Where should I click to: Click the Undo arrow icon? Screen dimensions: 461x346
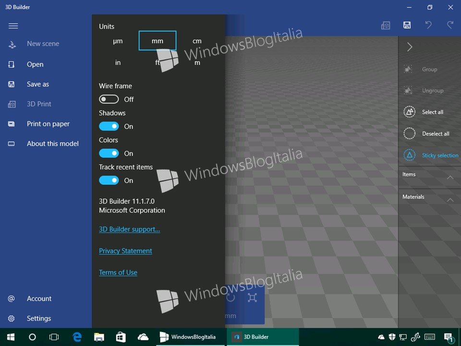pos(428,25)
